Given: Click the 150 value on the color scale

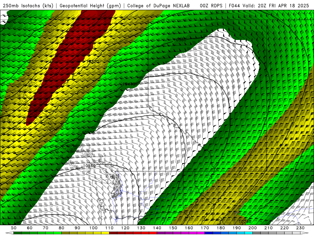Looking at the screenshot, I should click(173, 228).
